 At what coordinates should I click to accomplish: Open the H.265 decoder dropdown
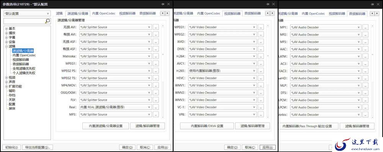[x=222, y=71]
